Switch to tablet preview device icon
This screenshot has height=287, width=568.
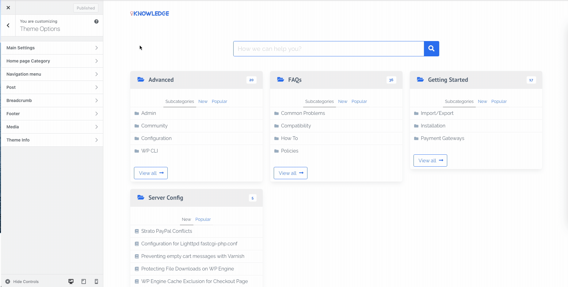pyautogui.click(x=84, y=281)
